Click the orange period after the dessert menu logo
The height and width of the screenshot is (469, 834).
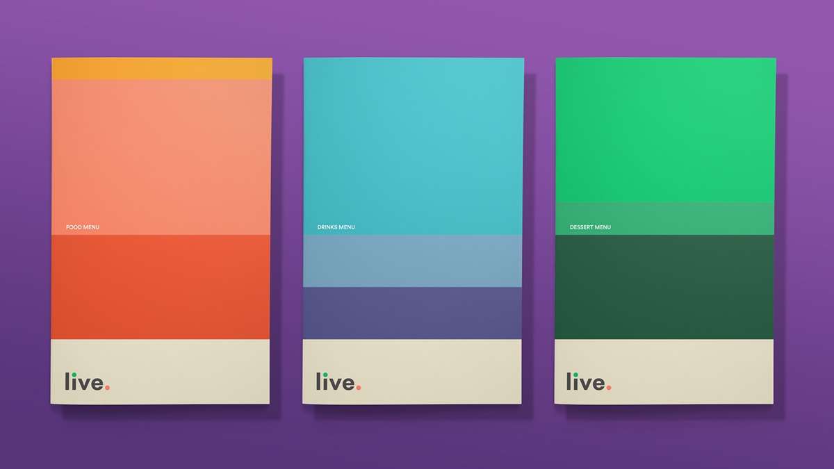click(609, 387)
